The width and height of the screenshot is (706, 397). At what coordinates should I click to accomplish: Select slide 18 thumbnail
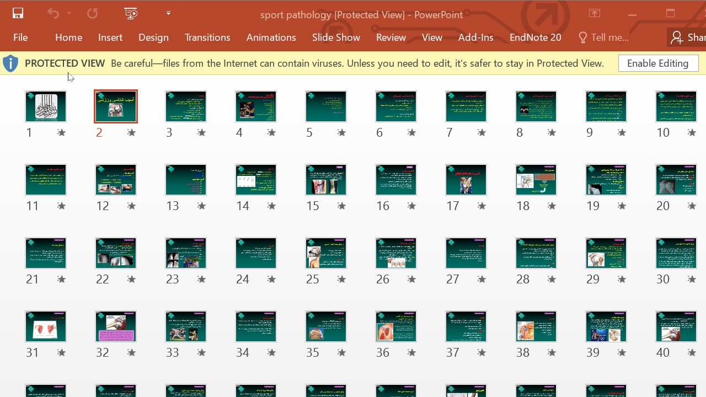[536, 180]
